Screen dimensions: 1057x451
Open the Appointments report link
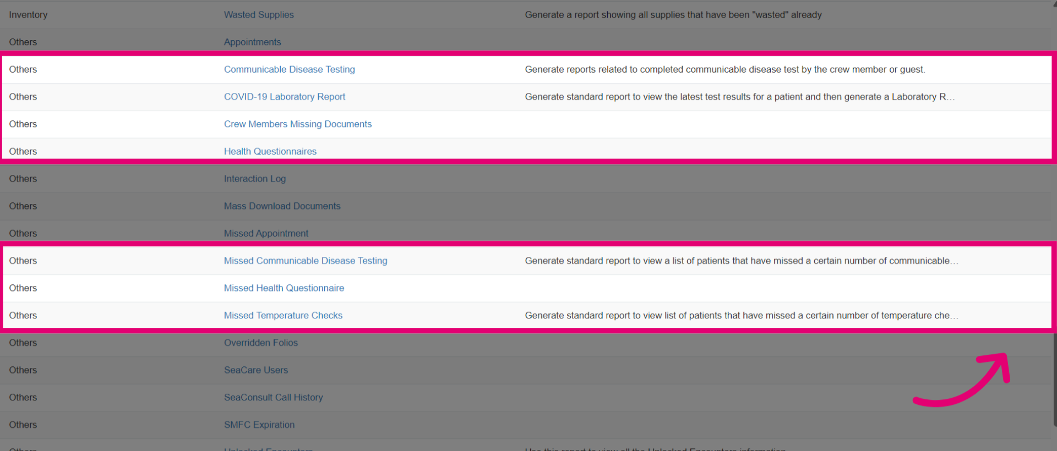(x=252, y=42)
